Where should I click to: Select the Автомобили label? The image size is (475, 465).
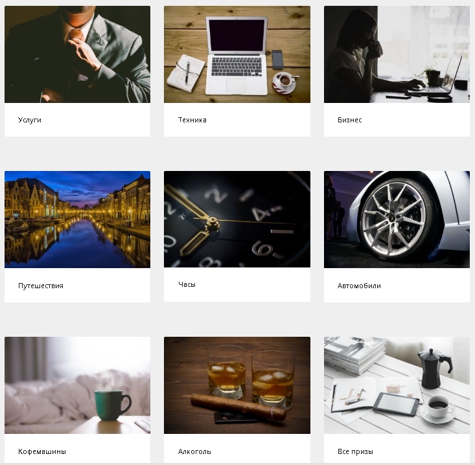[359, 286]
